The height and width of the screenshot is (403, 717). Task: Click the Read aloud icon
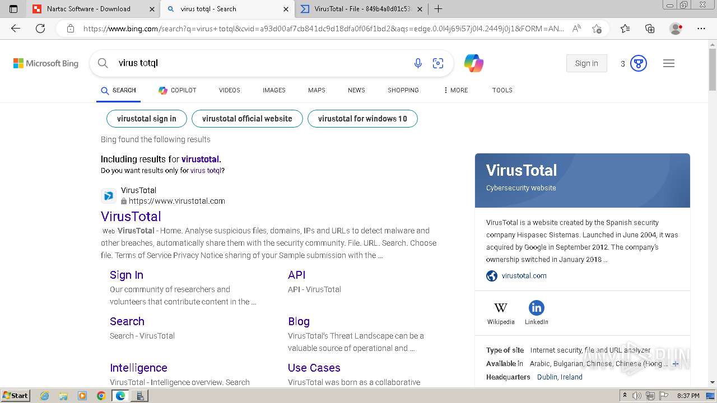point(576,29)
